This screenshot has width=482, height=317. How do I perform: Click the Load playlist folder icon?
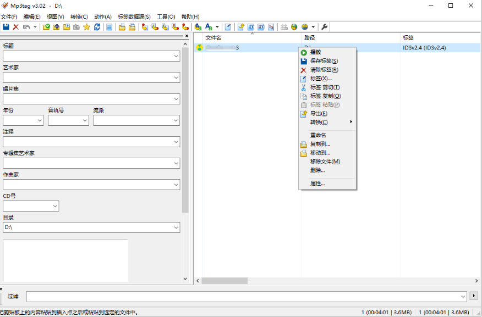tap(67, 27)
